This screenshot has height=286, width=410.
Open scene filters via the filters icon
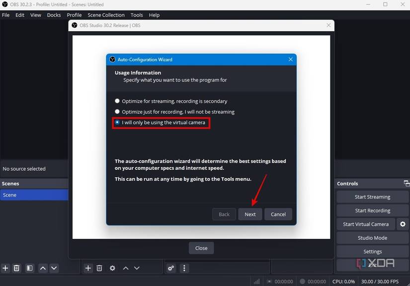click(29, 268)
